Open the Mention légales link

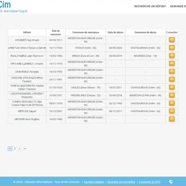click(94, 182)
